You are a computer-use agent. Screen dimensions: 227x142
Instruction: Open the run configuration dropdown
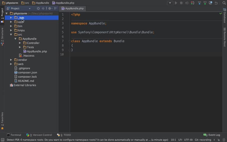(x=170, y=3)
